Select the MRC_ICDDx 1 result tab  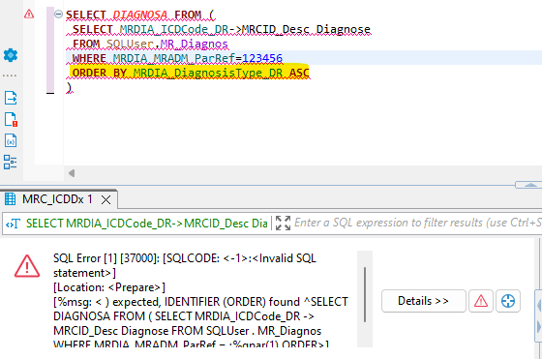[59, 199]
